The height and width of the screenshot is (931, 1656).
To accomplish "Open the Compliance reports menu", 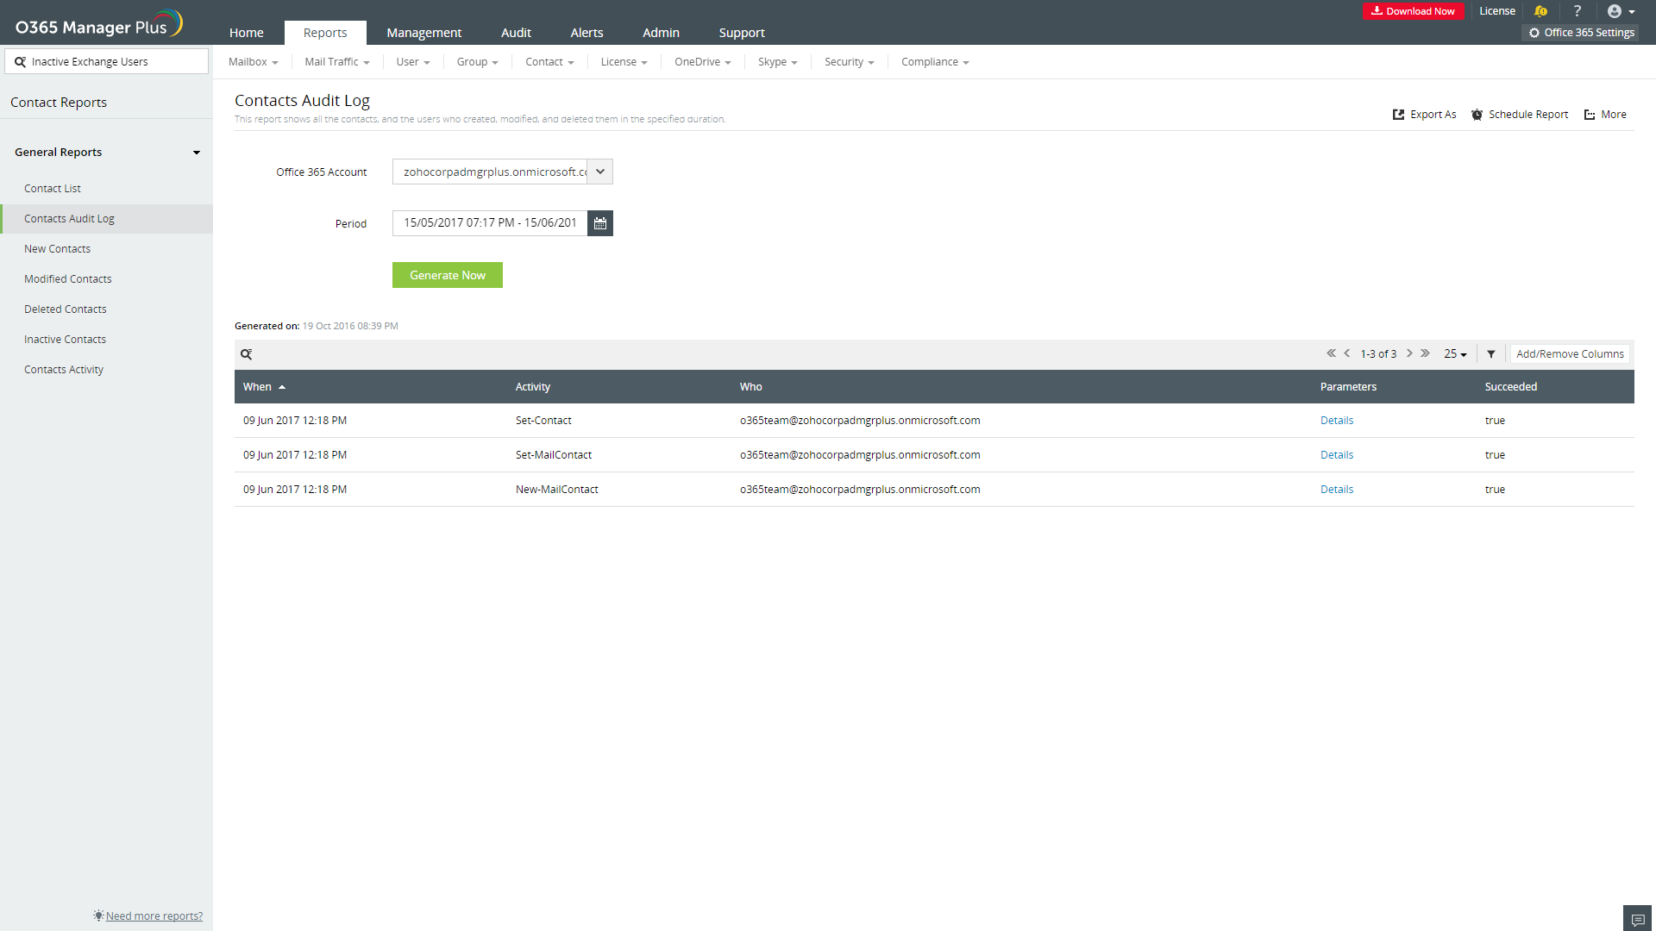I will tap(934, 61).
